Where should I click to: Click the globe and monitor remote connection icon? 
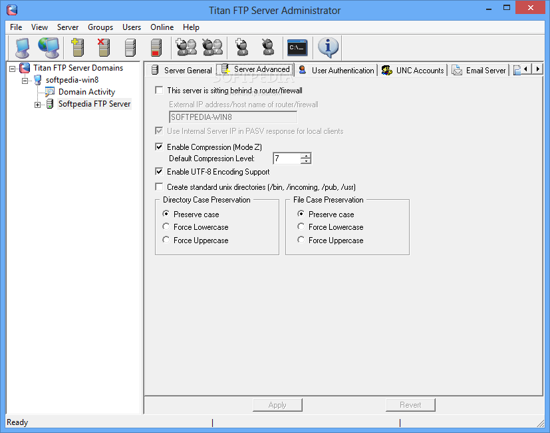point(49,47)
